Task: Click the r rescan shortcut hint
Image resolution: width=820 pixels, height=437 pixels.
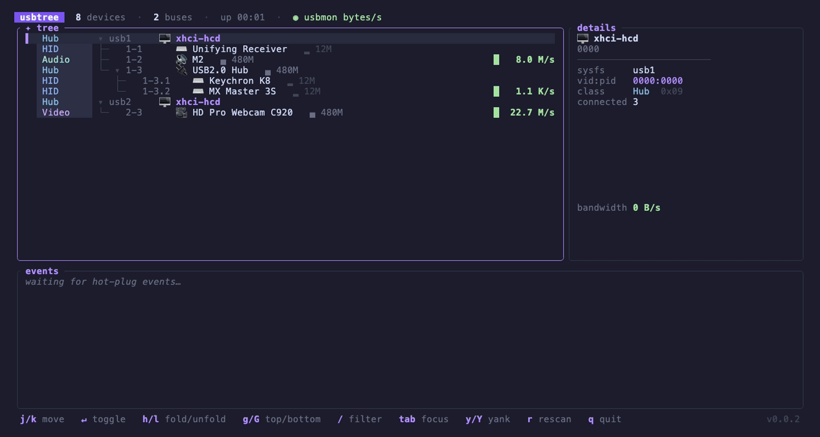Action: tap(549, 420)
